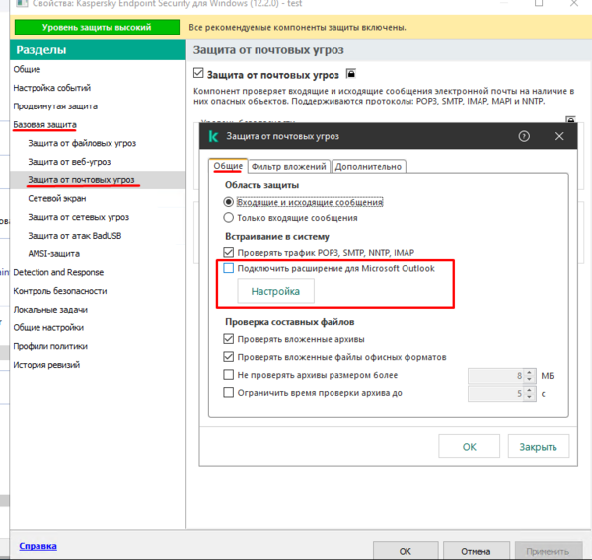This screenshot has width=592, height=560.
Task: Close the mail threat protection dialog
Action: pyautogui.click(x=559, y=136)
